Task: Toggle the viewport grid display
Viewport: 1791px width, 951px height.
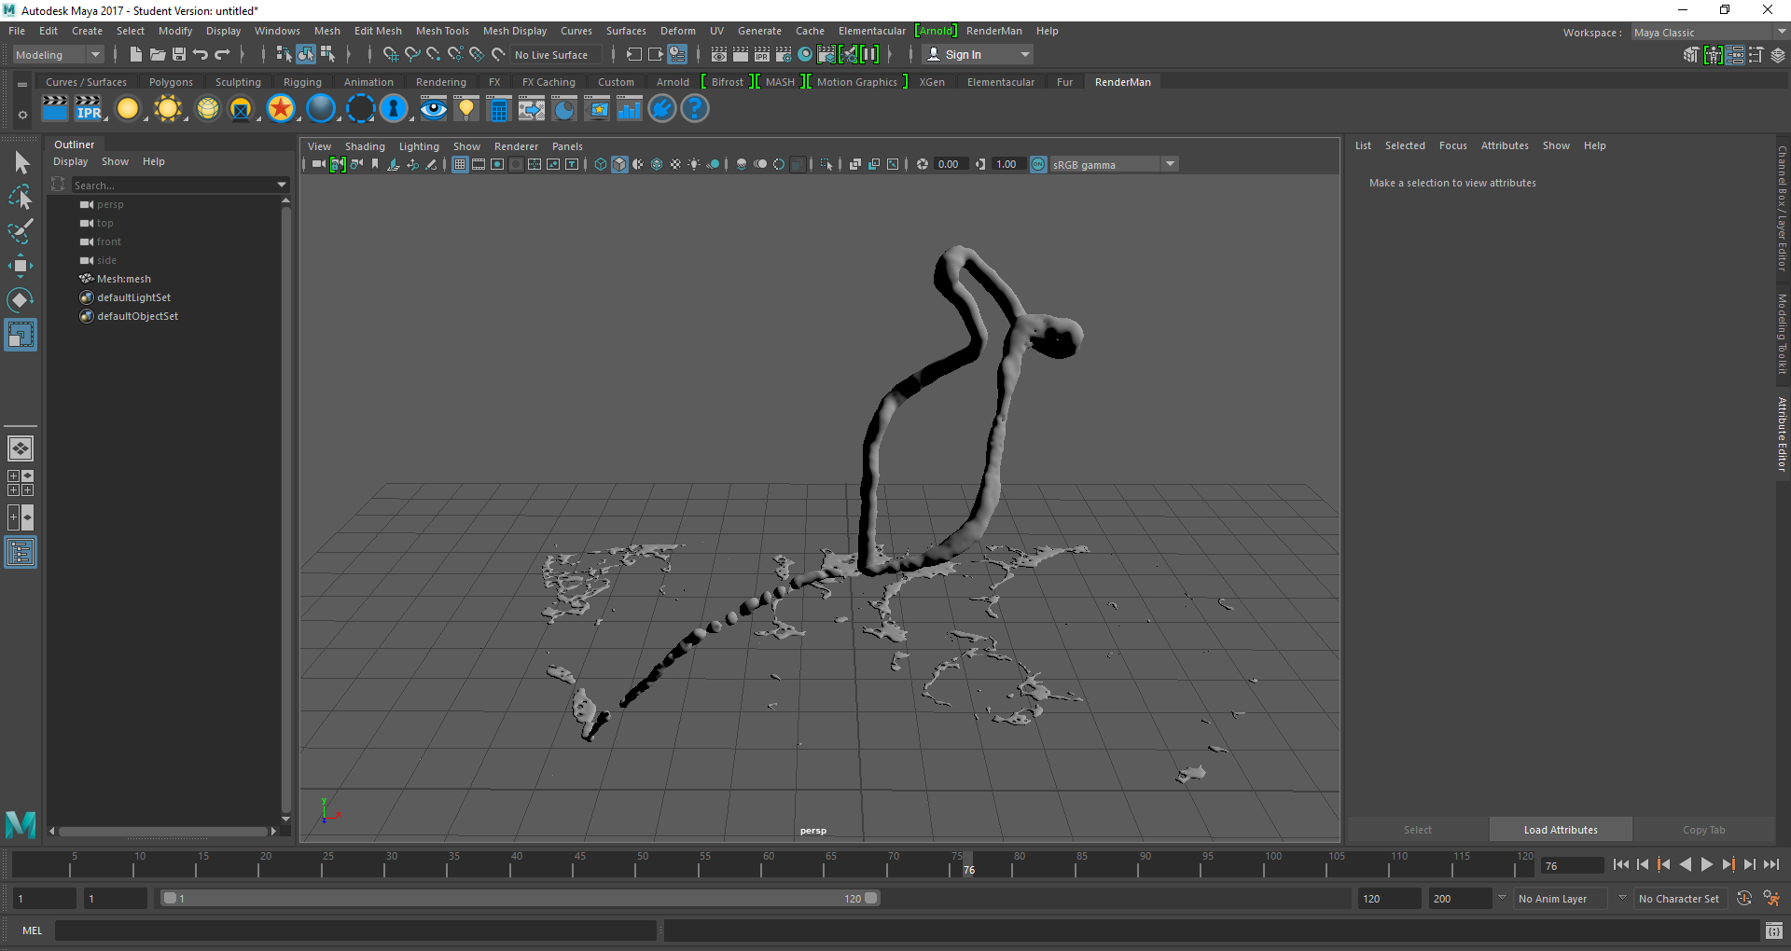Action: pyautogui.click(x=460, y=164)
